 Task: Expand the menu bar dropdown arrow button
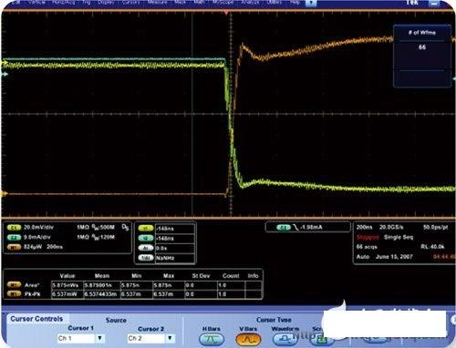click(311, 3)
